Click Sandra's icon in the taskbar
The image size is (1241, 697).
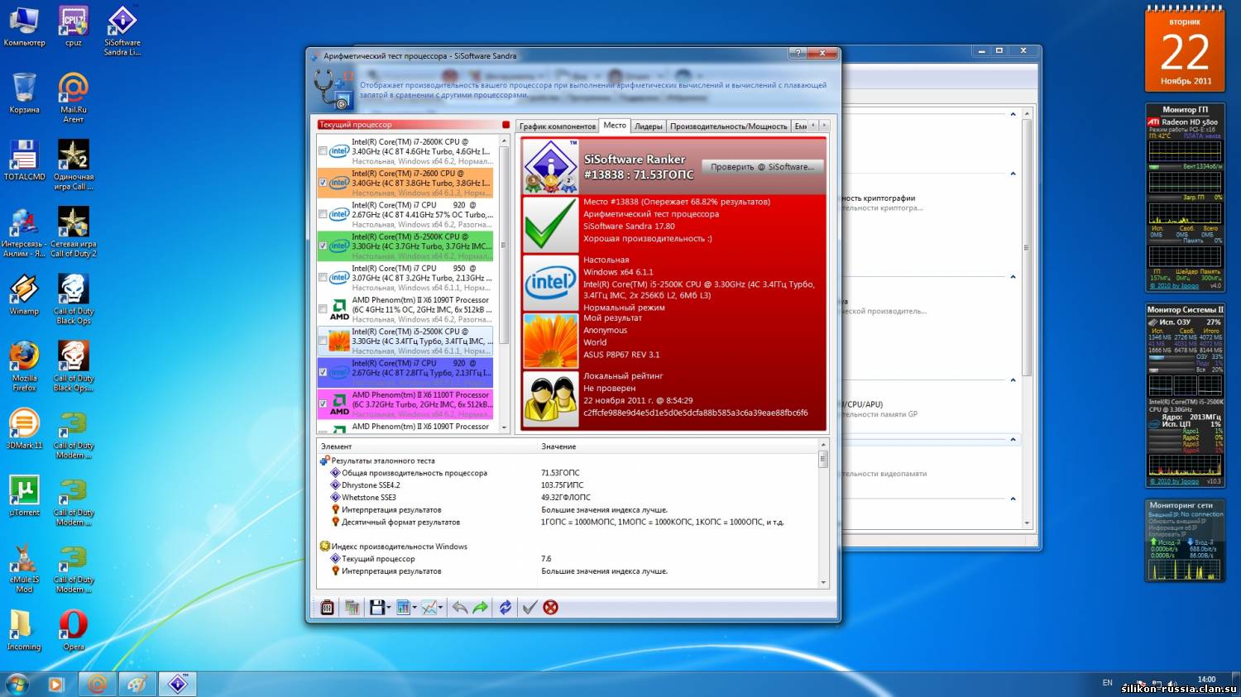pos(178,684)
